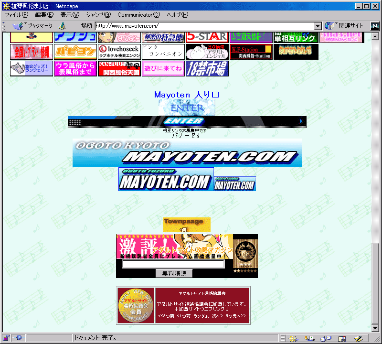The width and height of the screenshot is (382, 344).
Task: Click the <1つ前 webring link
Action: pyautogui.click(x=183, y=316)
